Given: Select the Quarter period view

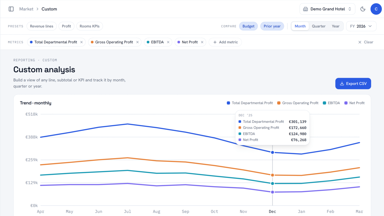Looking at the screenshot, I should pyautogui.click(x=318, y=26).
